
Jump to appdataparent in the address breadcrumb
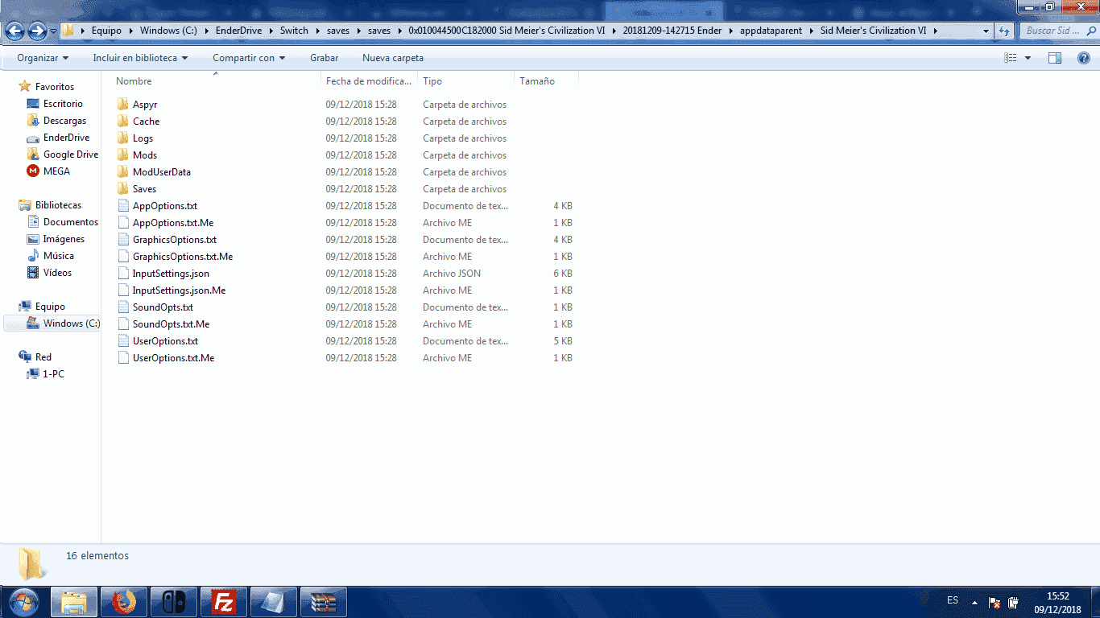[771, 31]
